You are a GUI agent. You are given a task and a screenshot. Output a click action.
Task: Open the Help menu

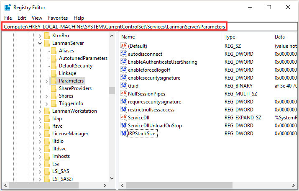tap(79, 18)
